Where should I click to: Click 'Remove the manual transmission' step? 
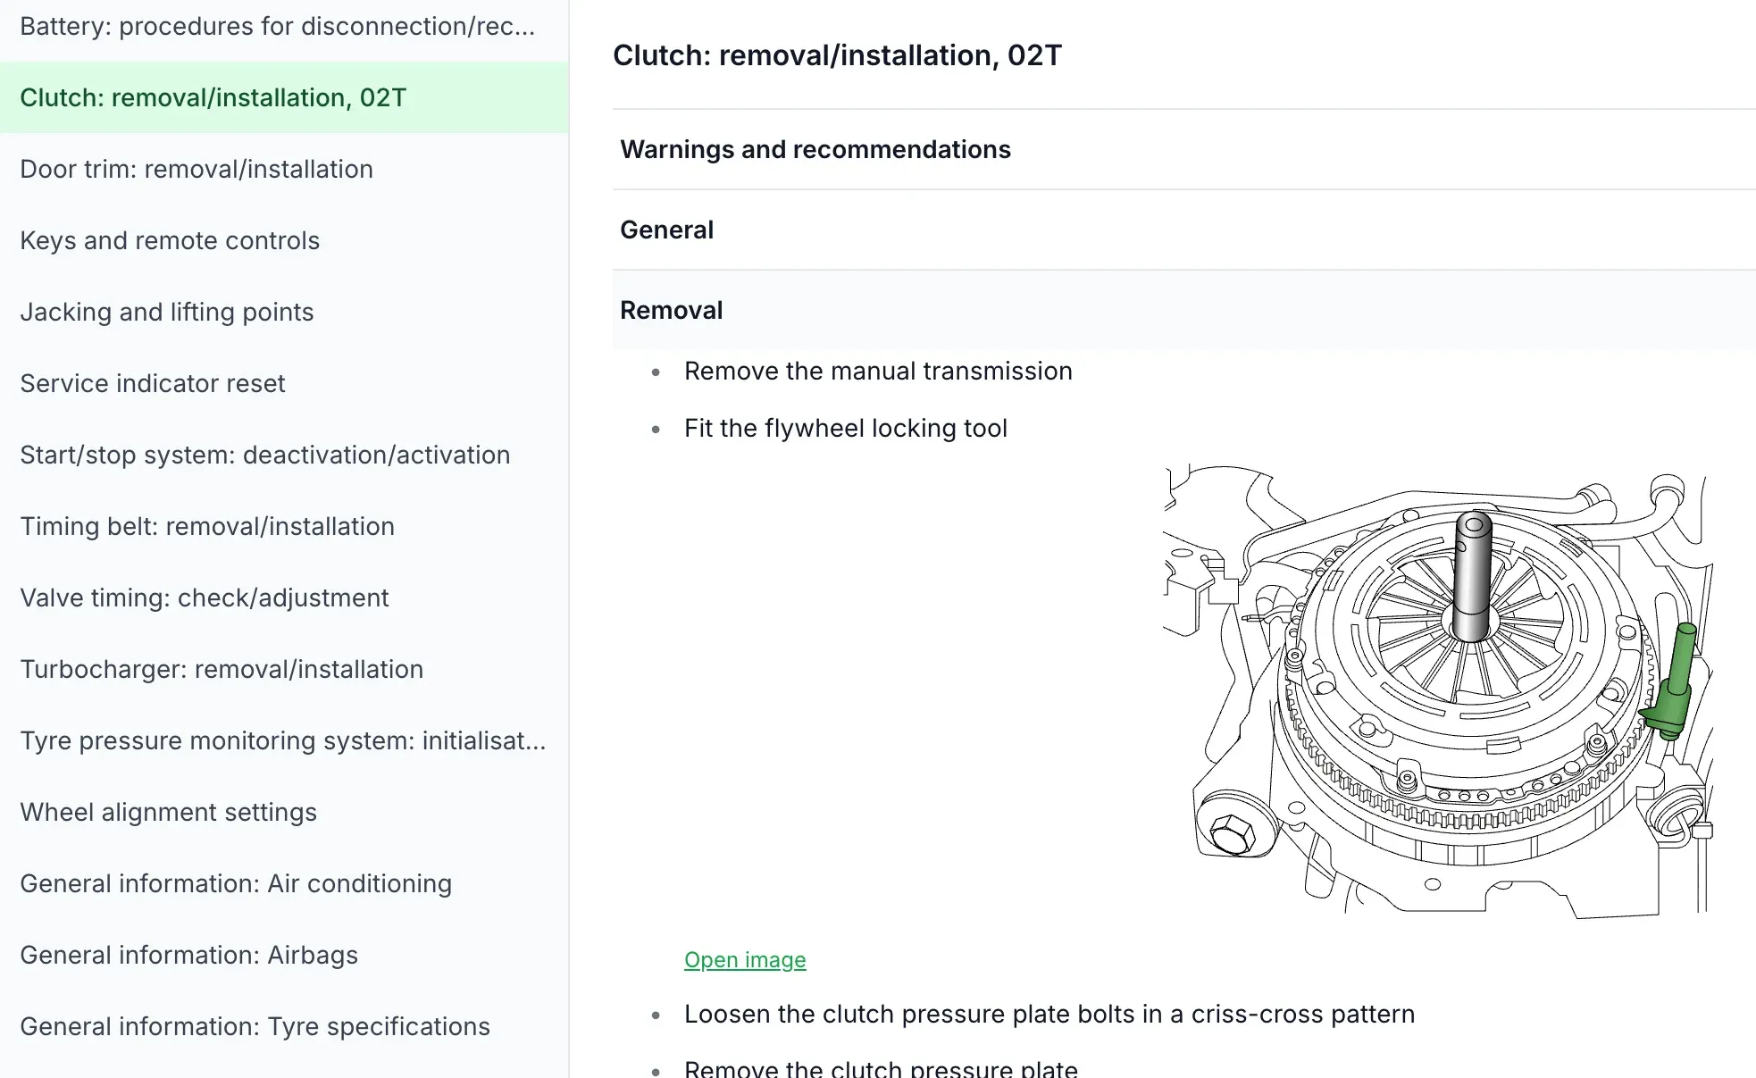click(x=878, y=371)
